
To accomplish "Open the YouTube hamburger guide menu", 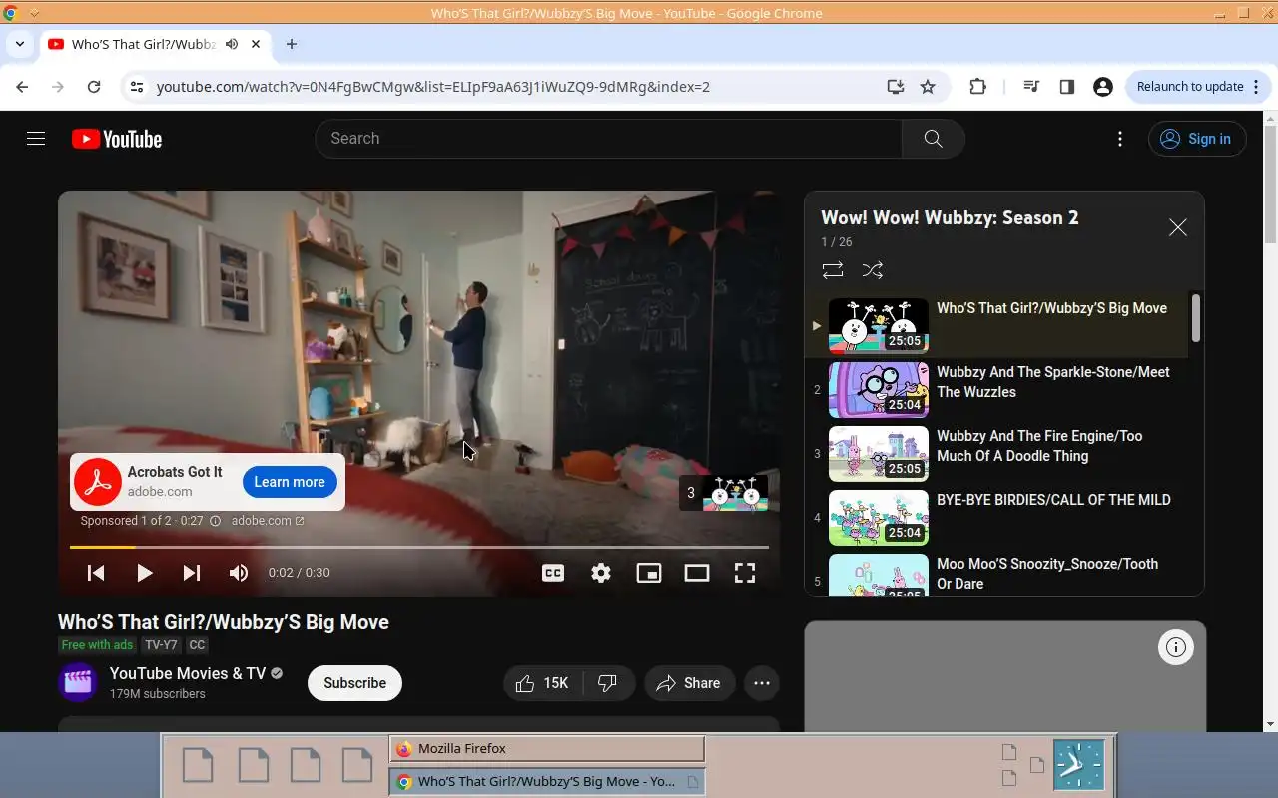I will [x=36, y=139].
